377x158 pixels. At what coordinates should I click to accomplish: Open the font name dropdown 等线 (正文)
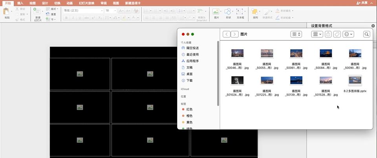82,10
